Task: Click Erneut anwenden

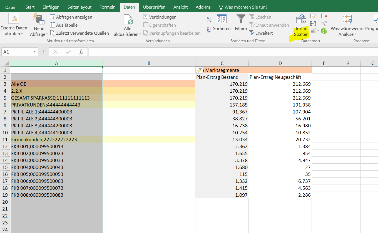Action: coord(269,25)
